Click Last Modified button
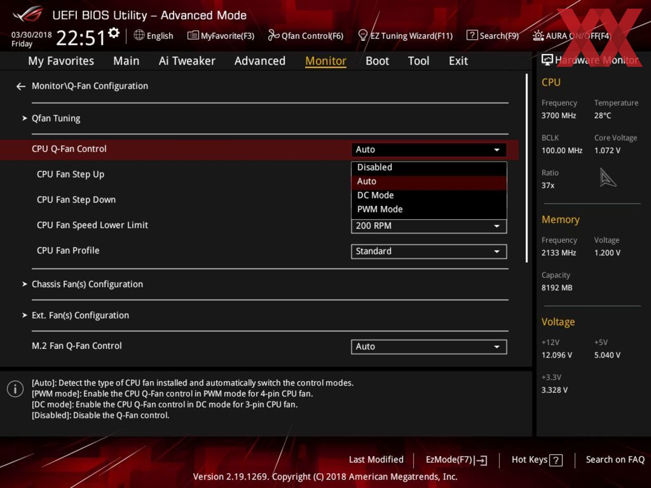Image resolution: width=651 pixels, height=488 pixels. (376, 460)
